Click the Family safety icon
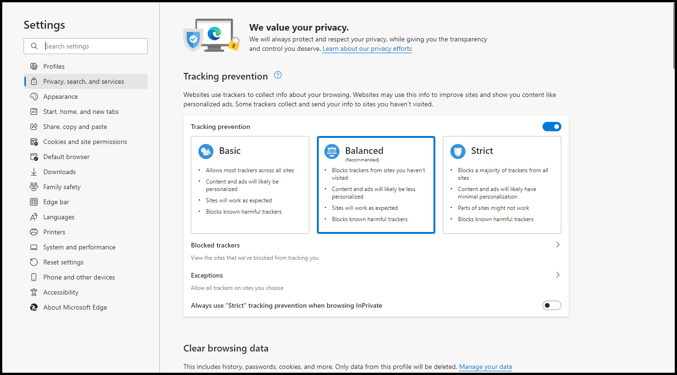The width and height of the screenshot is (677, 375). click(34, 187)
